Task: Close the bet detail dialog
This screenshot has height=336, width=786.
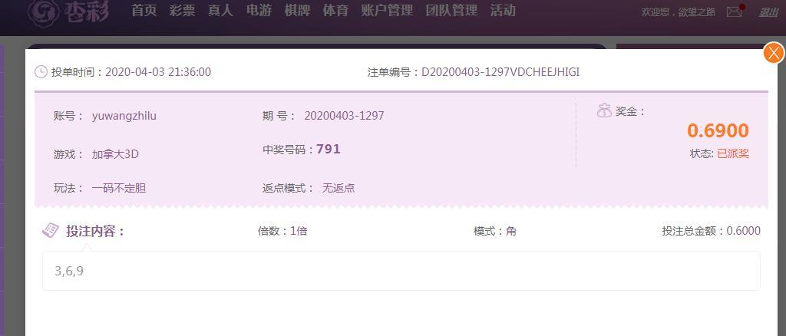Action: coord(774,53)
